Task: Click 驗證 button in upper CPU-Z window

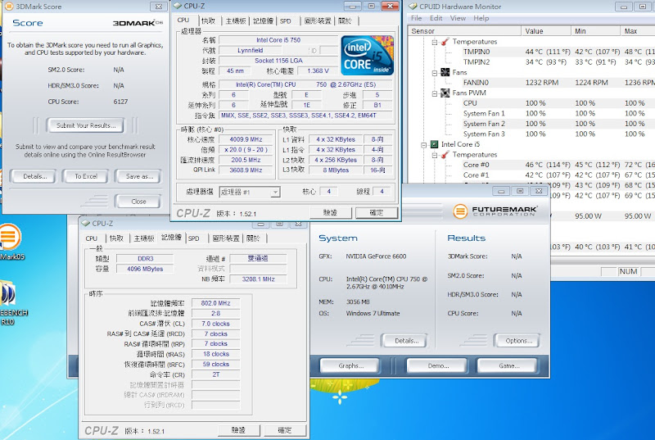Action: coord(330,213)
